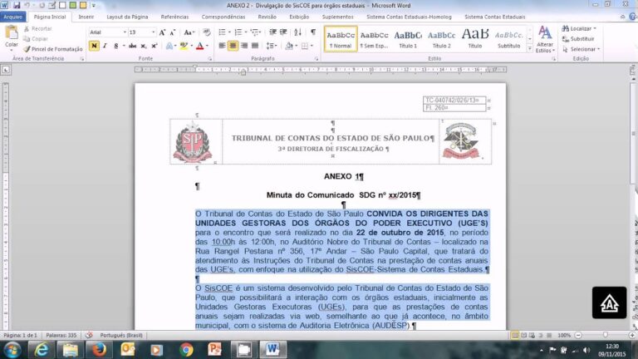
Task: Open Internet Explorer from the taskbar
Action: [x=41, y=350]
